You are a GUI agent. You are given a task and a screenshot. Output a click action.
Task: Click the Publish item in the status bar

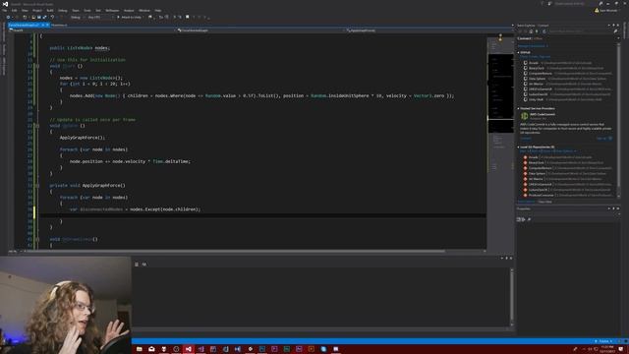(x=604, y=341)
